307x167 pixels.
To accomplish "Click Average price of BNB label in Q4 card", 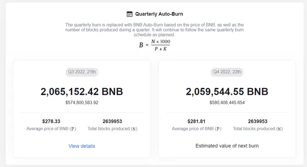I will (196, 129).
